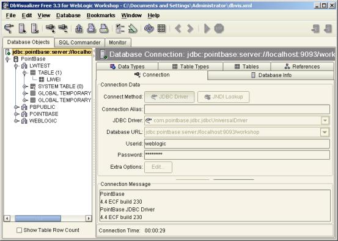The width and height of the screenshot is (338, 241).
Task: Click the export icon with up arrow
Action: point(79,29)
